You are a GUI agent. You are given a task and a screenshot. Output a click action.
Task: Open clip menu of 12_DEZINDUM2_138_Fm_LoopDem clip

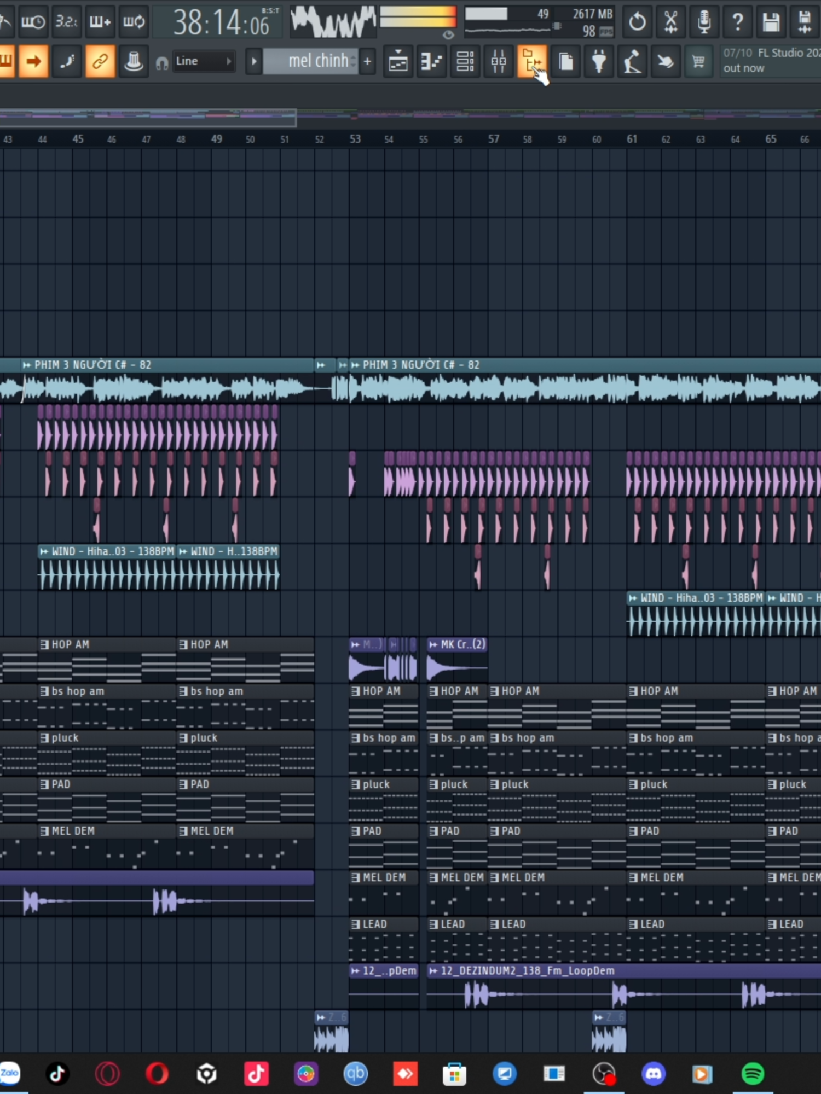[433, 971]
